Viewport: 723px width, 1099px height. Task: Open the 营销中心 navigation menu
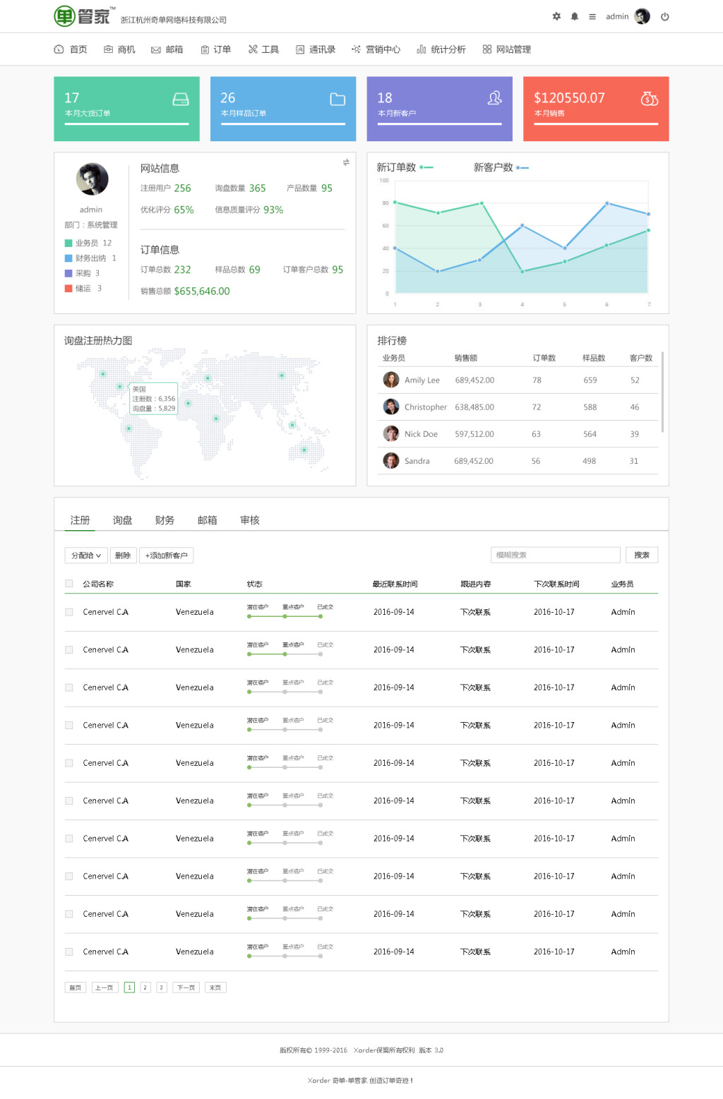tap(376, 49)
